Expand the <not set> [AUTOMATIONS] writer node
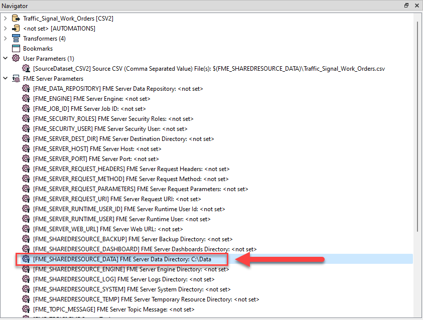 (x=5, y=28)
